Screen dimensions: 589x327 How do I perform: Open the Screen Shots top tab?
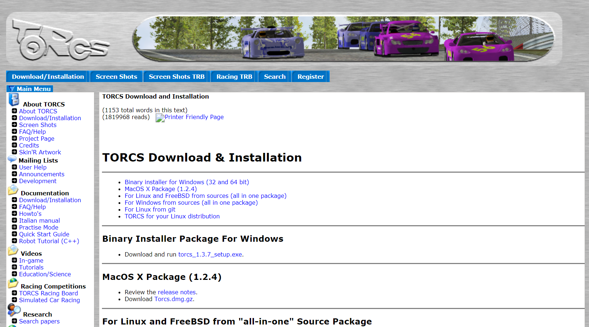pos(116,77)
